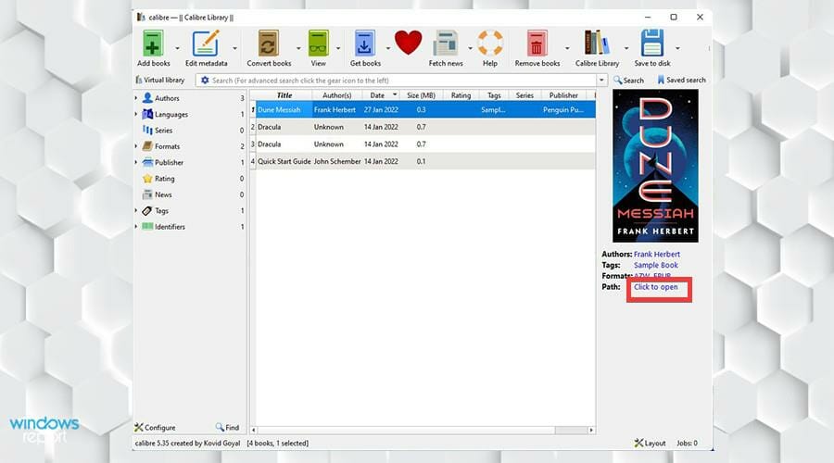Sort by the Size (MB) column header
The width and height of the screenshot is (834, 463).
[x=421, y=95]
